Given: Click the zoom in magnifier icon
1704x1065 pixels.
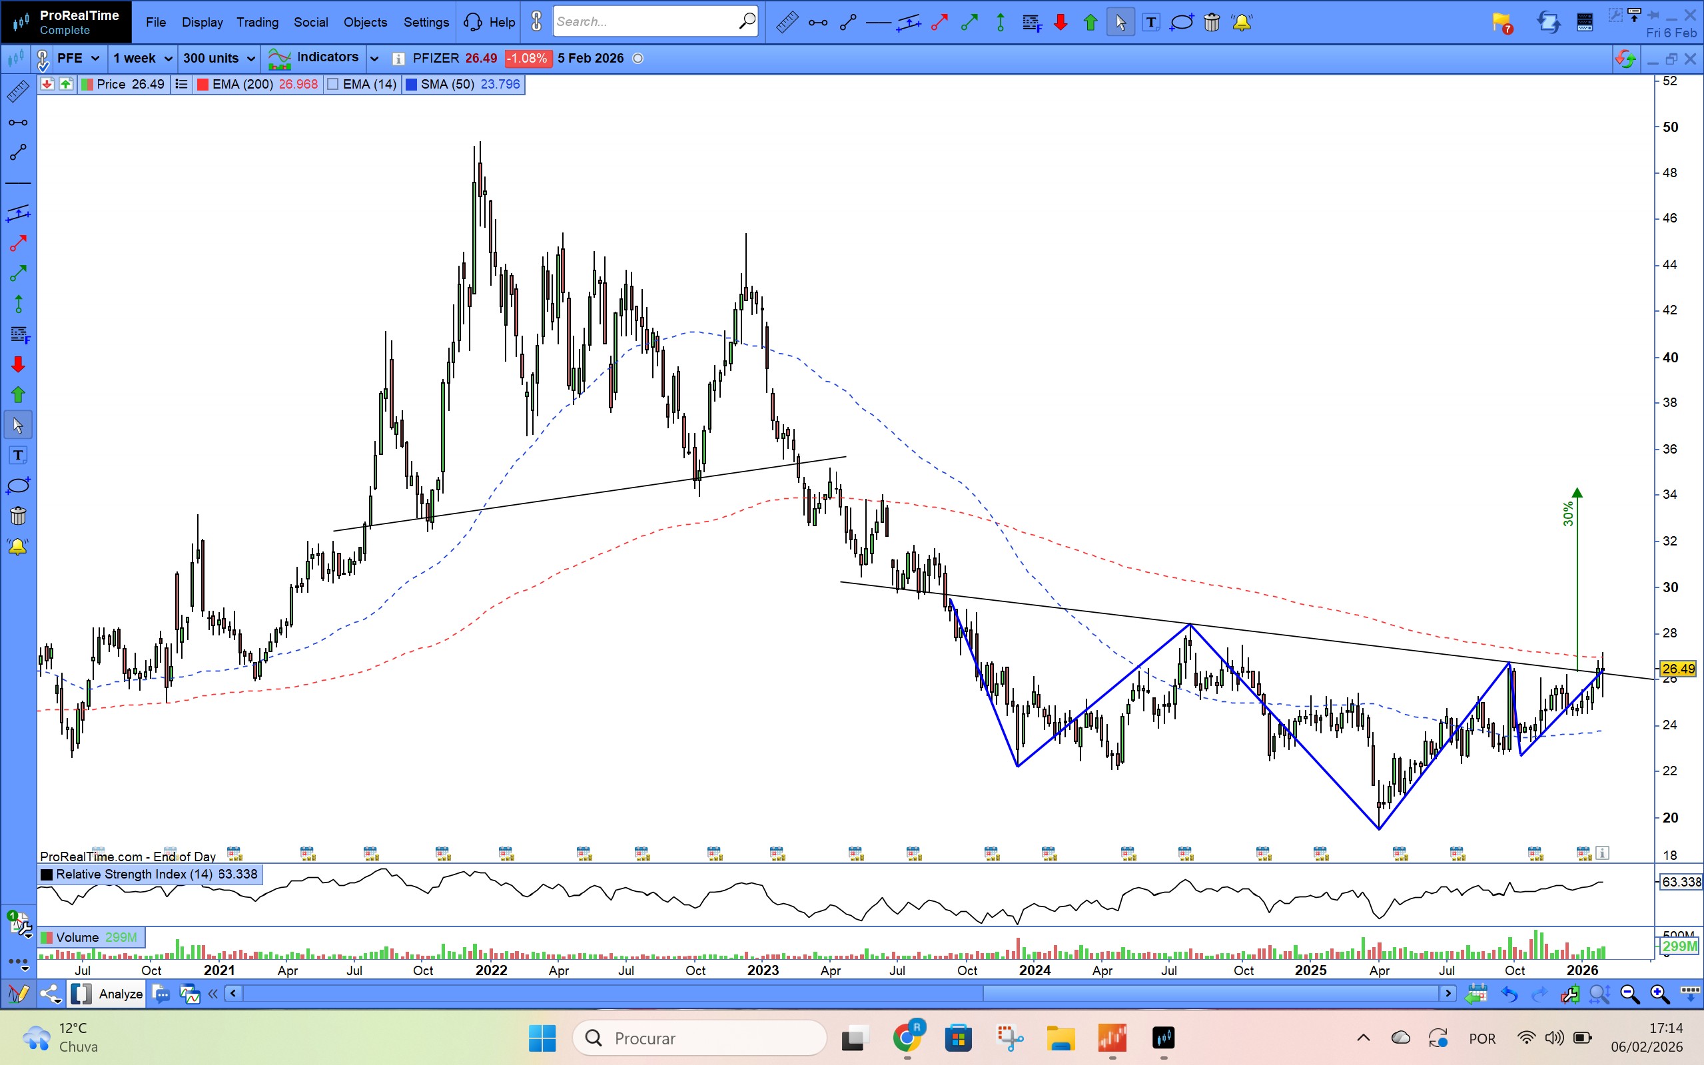Looking at the screenshot, I should click(x=1659, y=994).
